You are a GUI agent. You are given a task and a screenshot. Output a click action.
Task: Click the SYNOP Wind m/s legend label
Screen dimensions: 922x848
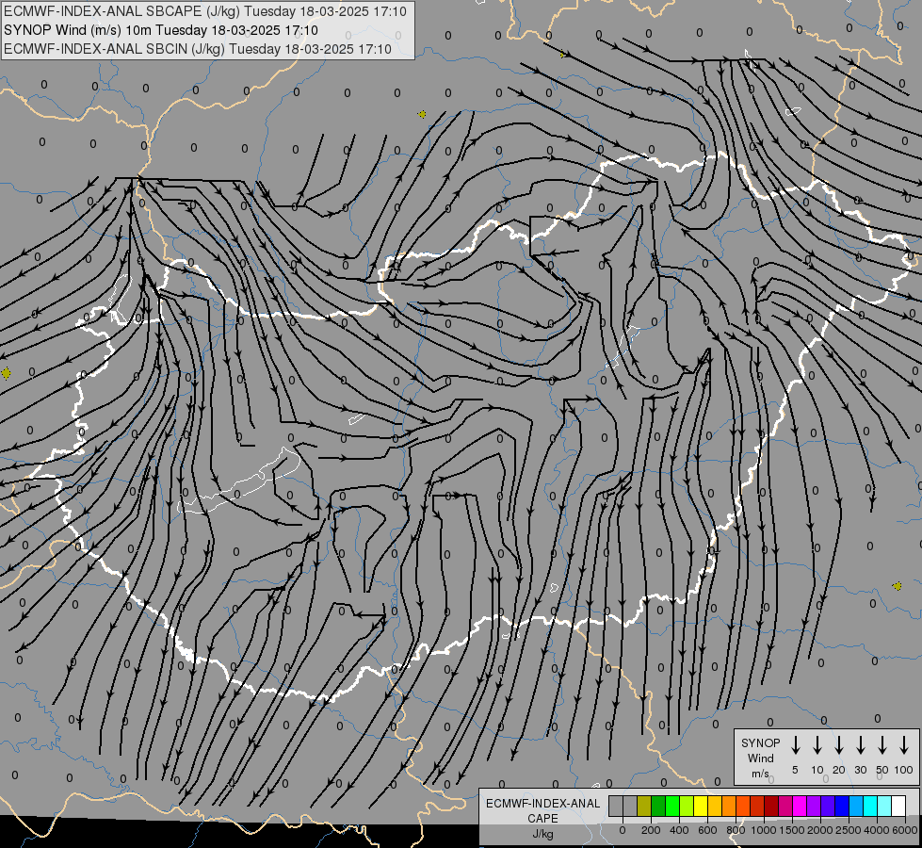click(x=760, y=758)
